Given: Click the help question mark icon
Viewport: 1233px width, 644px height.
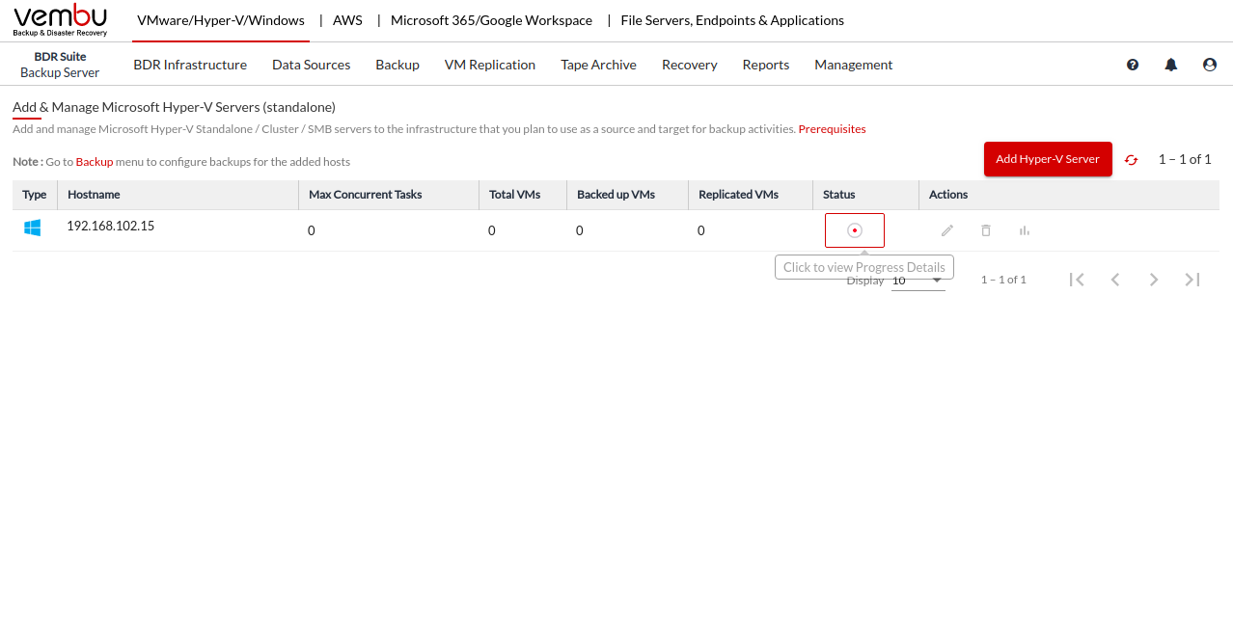Looking at the screenshot, I should [1133, 65].
